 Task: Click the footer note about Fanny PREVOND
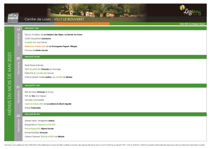pos(105,145)
